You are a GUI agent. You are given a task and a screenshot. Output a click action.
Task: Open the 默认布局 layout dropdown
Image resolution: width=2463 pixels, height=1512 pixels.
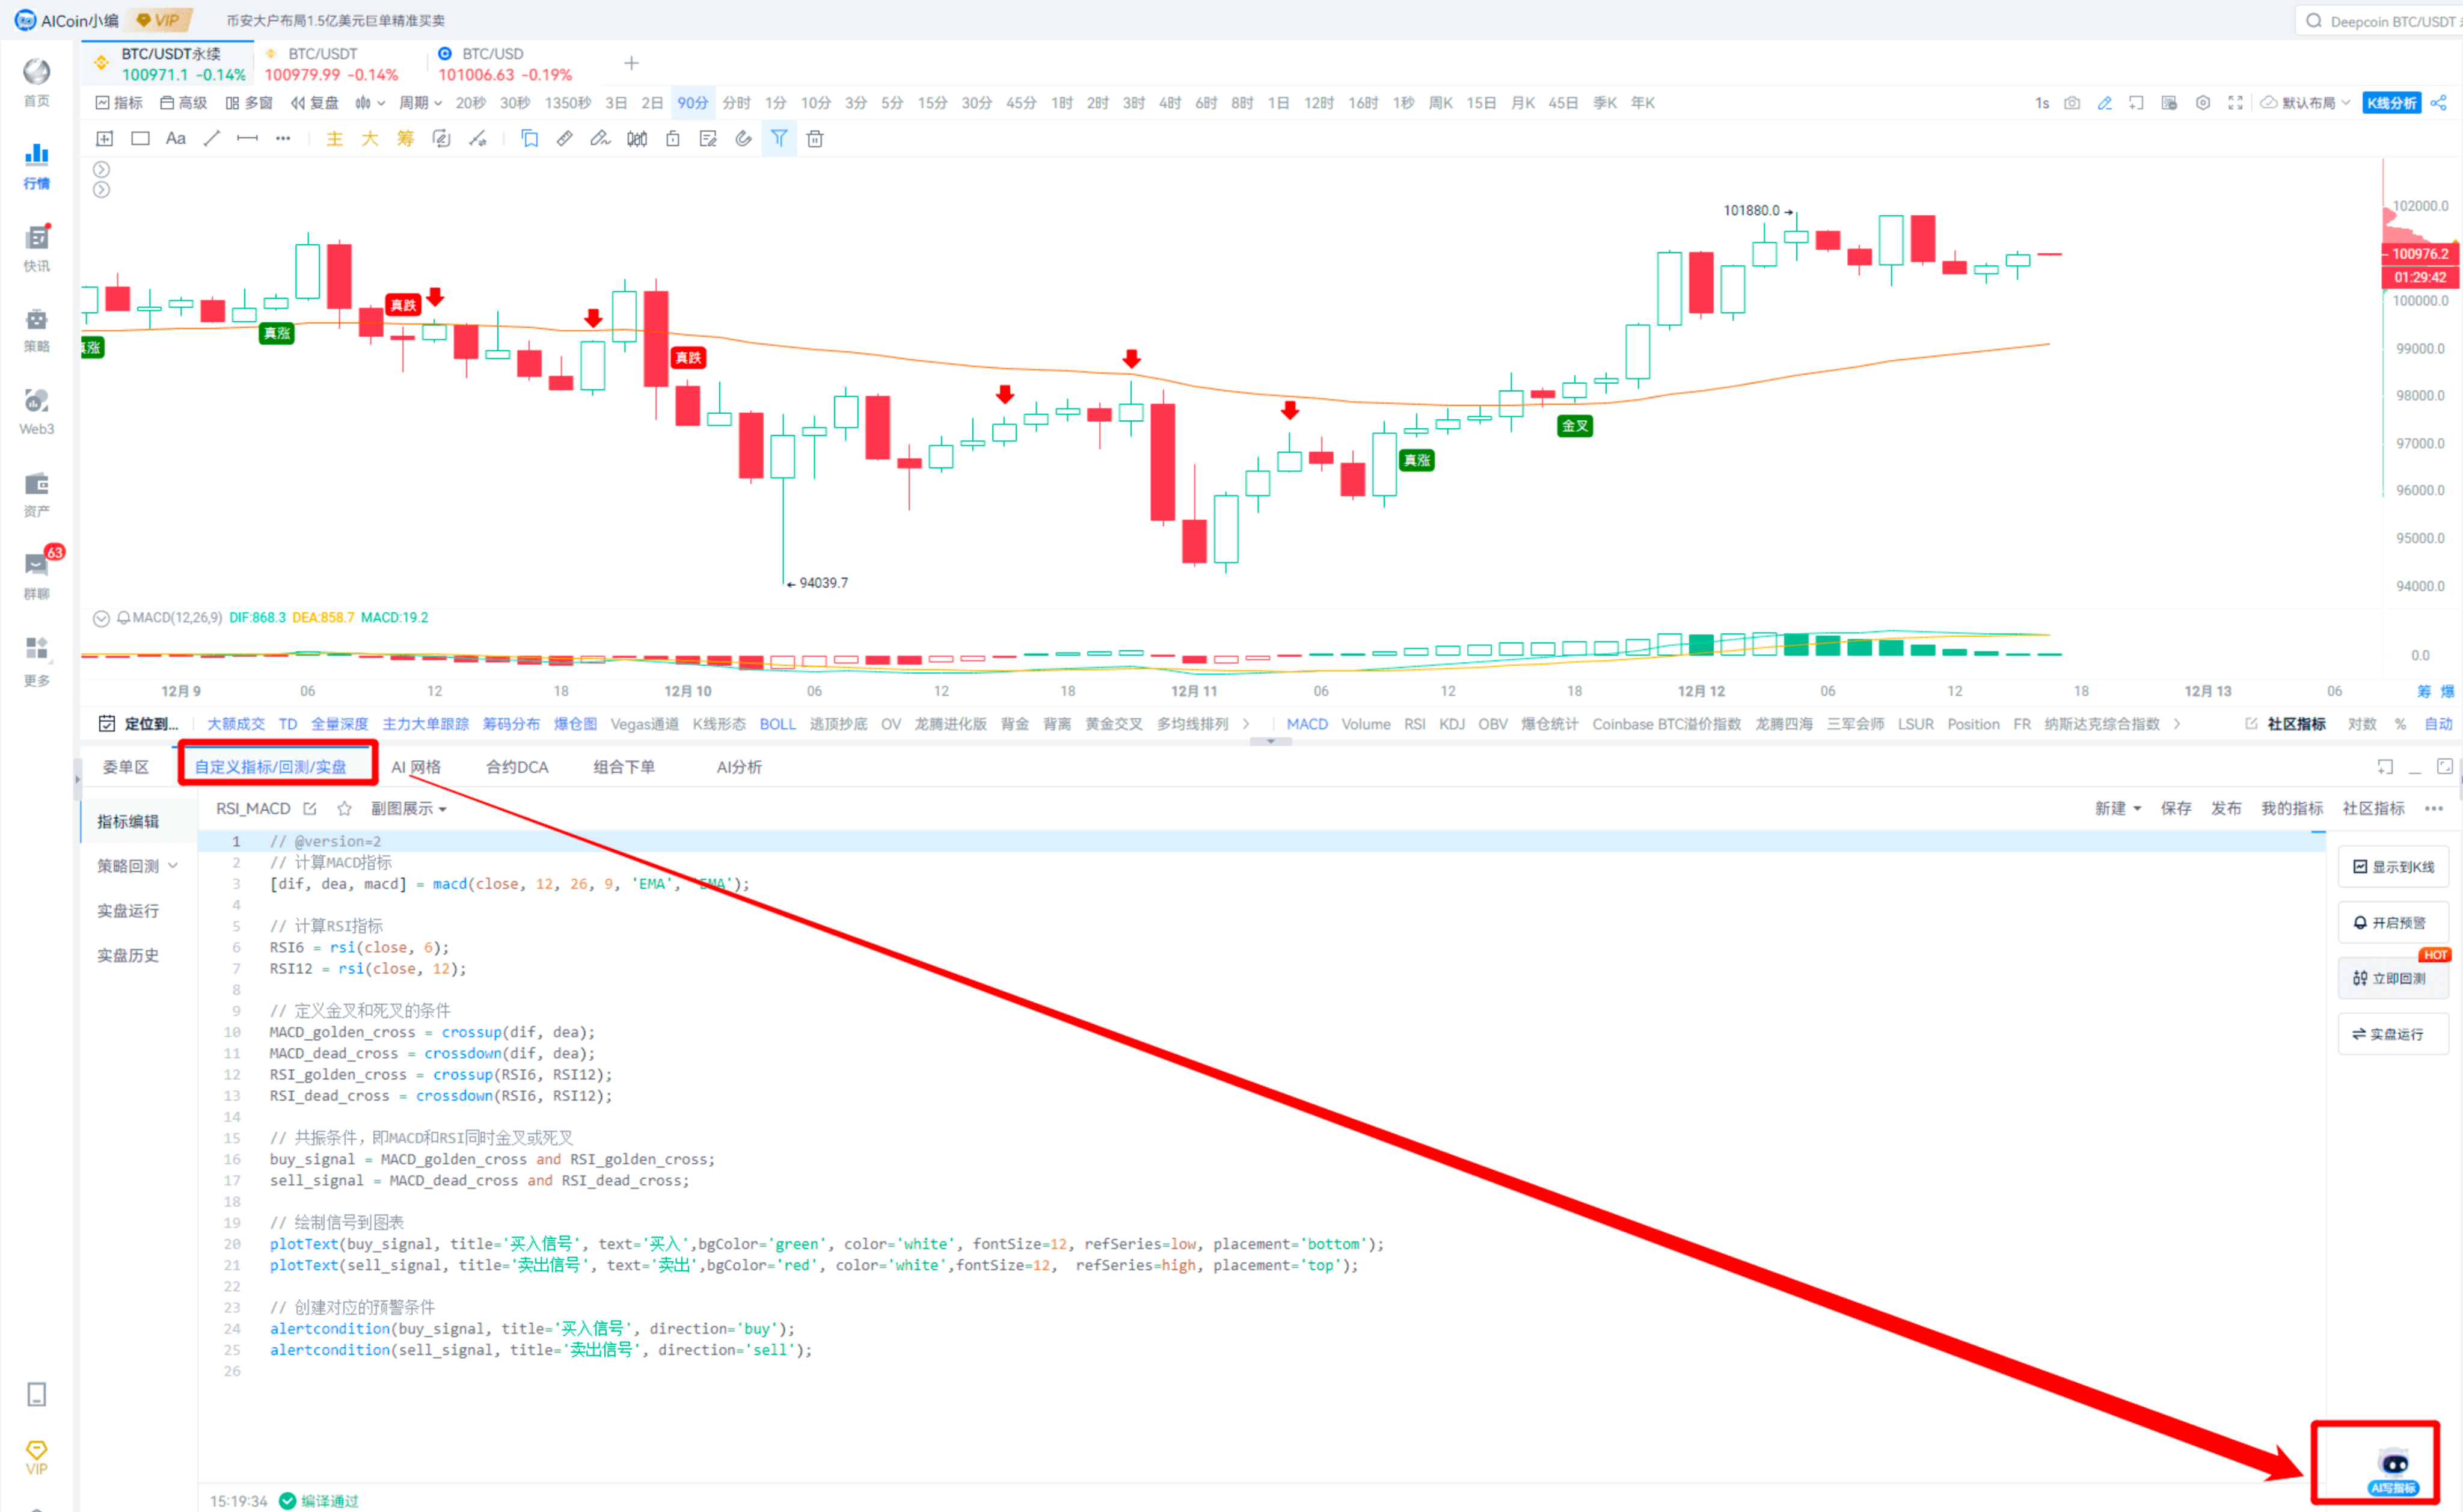tap(2306, 103)
